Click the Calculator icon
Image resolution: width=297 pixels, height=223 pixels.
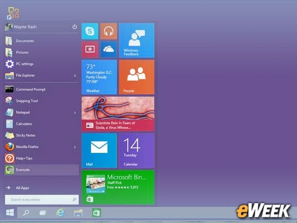coord(9,124)
